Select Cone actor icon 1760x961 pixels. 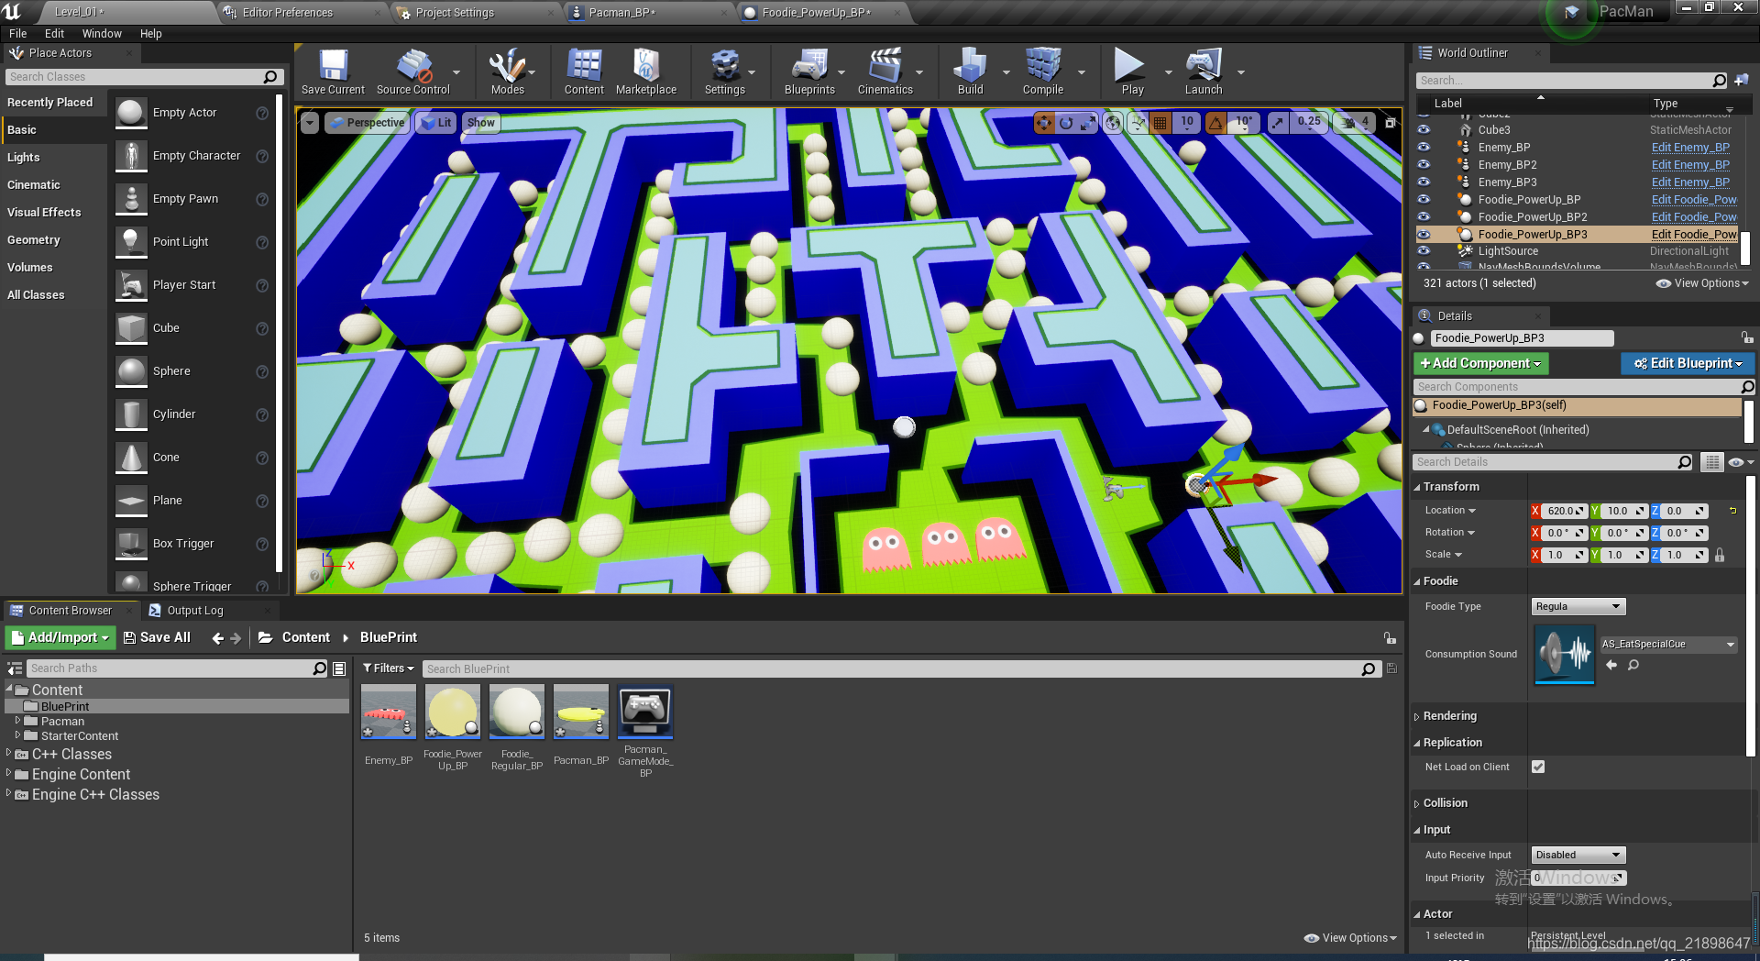pyautogui.click(x=131, y=458)
